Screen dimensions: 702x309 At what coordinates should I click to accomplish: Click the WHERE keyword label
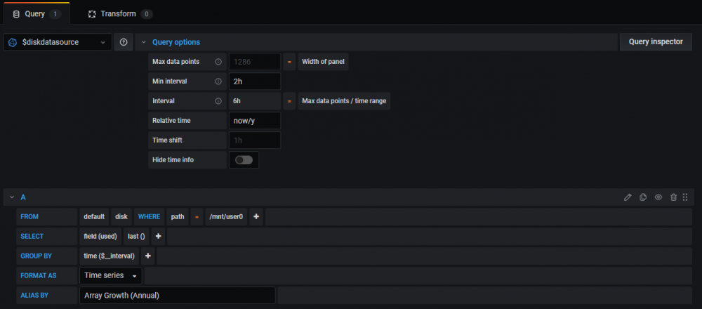(x=149, y=217)
